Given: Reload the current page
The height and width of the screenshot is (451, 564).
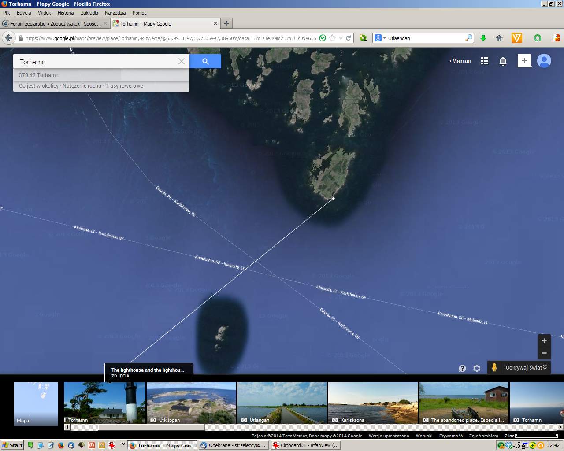Looking at the screenshot, I should click(349, 38).
